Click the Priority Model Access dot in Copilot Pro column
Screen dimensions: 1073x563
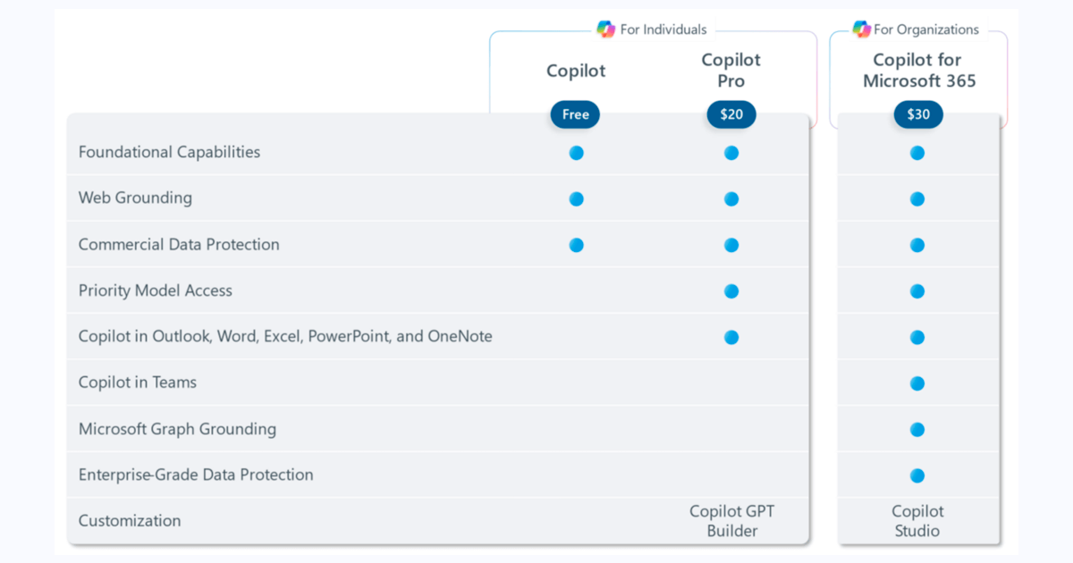tap(731, 290)
